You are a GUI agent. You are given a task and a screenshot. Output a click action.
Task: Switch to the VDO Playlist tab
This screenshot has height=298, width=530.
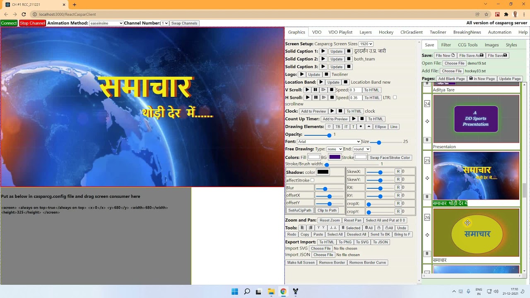coord(340,32)
